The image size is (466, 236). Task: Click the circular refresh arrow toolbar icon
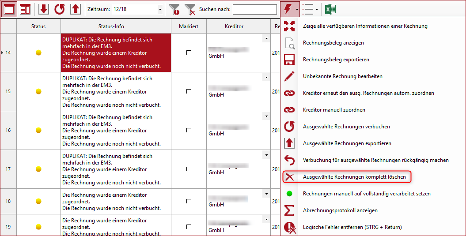pos(59,9)
